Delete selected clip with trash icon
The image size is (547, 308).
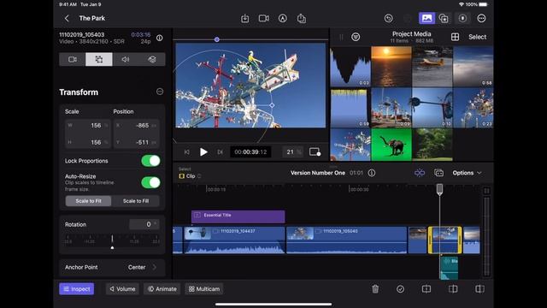pos(375,289)
